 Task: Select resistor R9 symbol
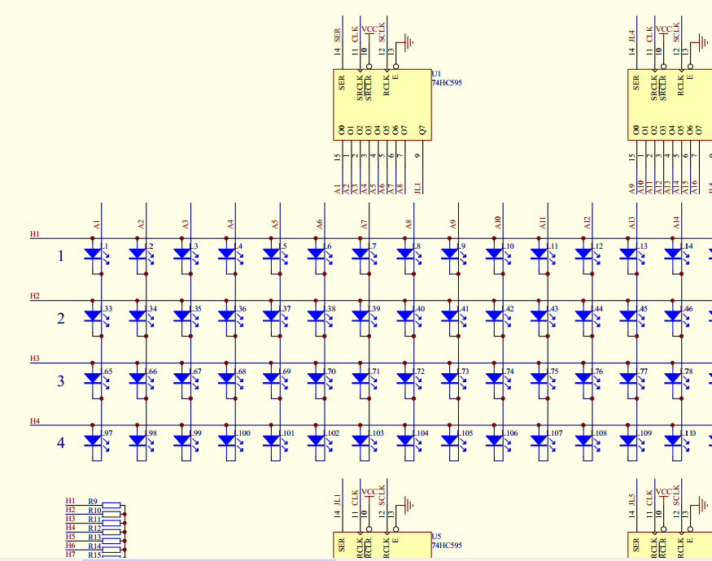pos(111,505)
